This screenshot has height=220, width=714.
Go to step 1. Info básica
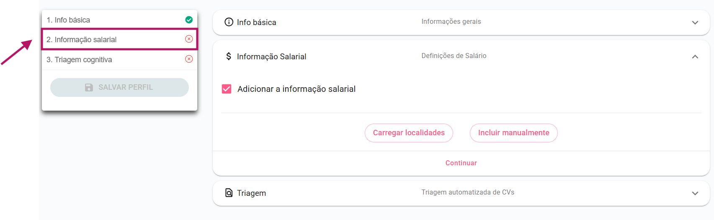coord(68,20)
